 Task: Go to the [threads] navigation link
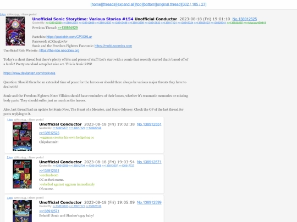tap(109, 4)
